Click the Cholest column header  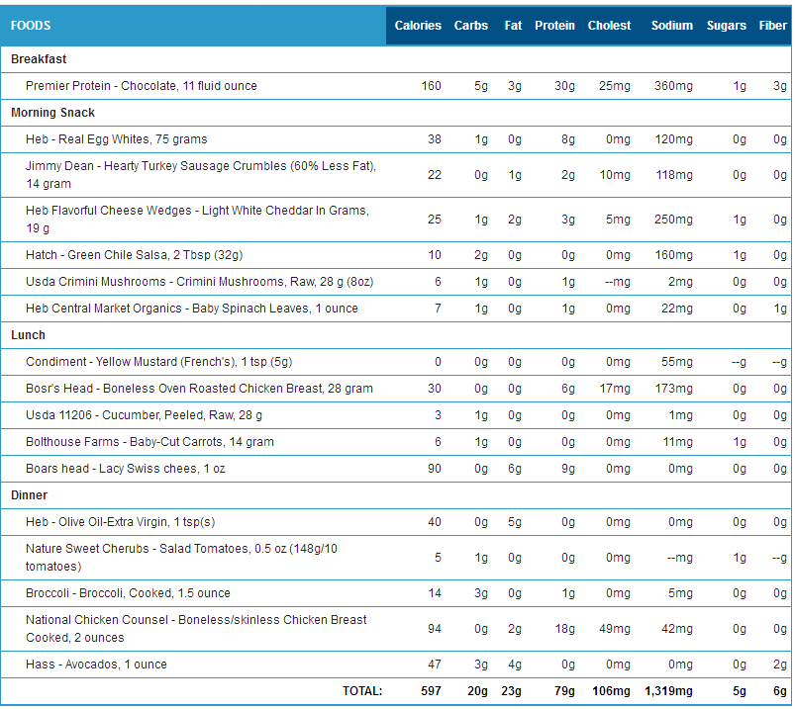609,26
